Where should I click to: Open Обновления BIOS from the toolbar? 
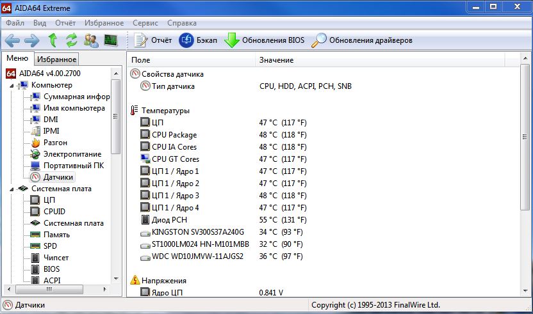(265, 40)
